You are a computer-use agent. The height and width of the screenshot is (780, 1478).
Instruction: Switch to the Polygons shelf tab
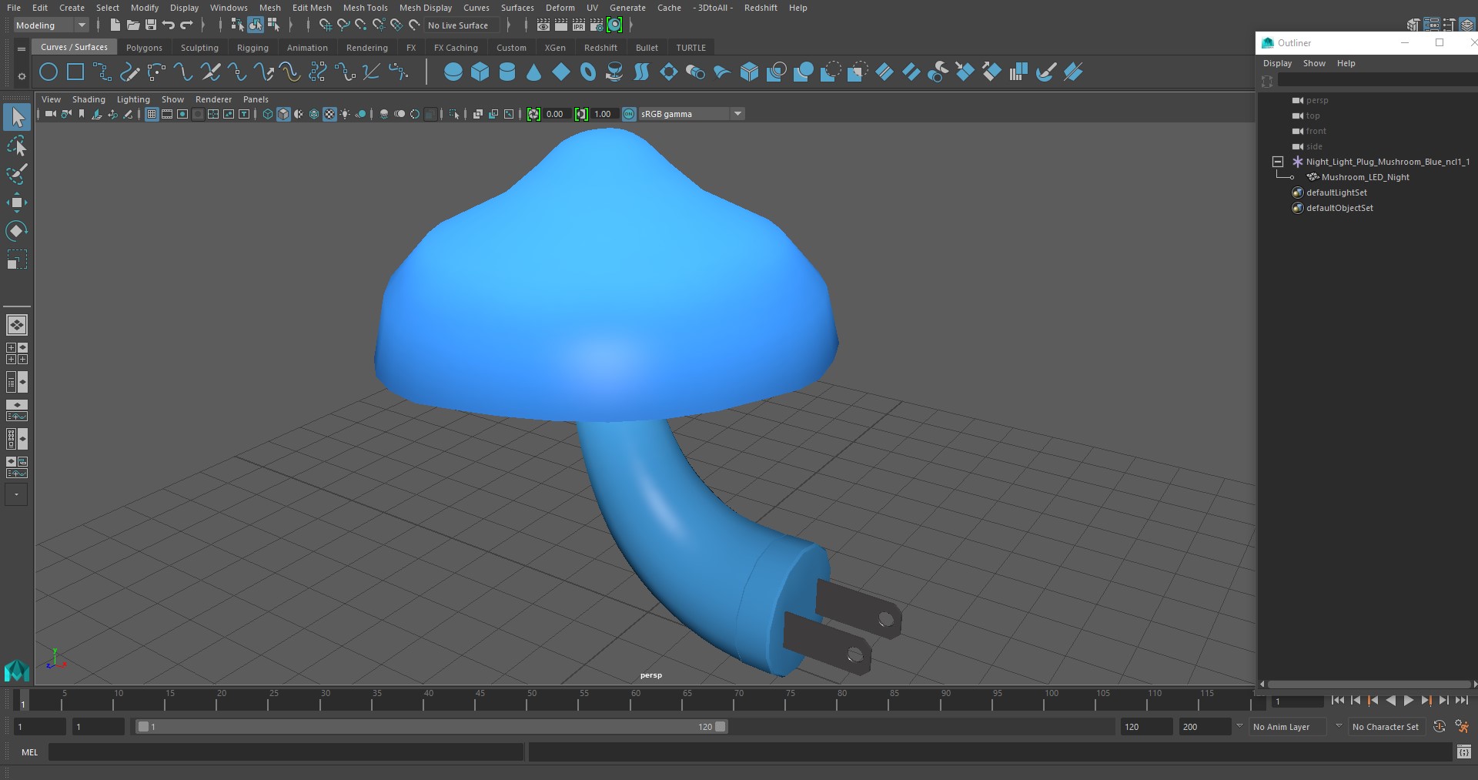(144, 48)
